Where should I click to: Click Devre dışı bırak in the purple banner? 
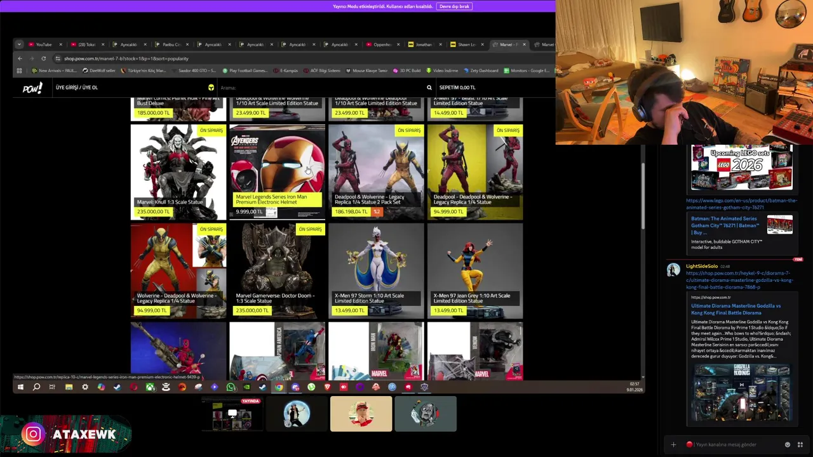pyautogui.click(x=454, y=6)
